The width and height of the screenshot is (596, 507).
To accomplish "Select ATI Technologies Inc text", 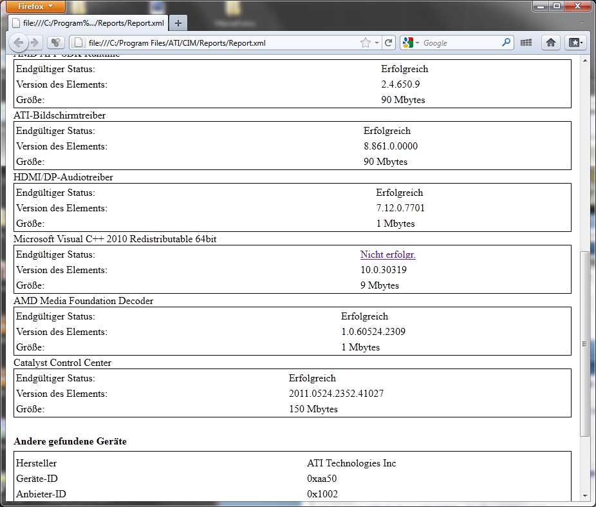I will 351,463.
